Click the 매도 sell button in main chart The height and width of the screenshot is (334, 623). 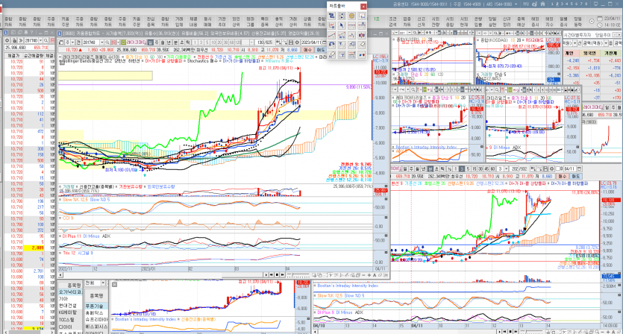click(320, 49)
